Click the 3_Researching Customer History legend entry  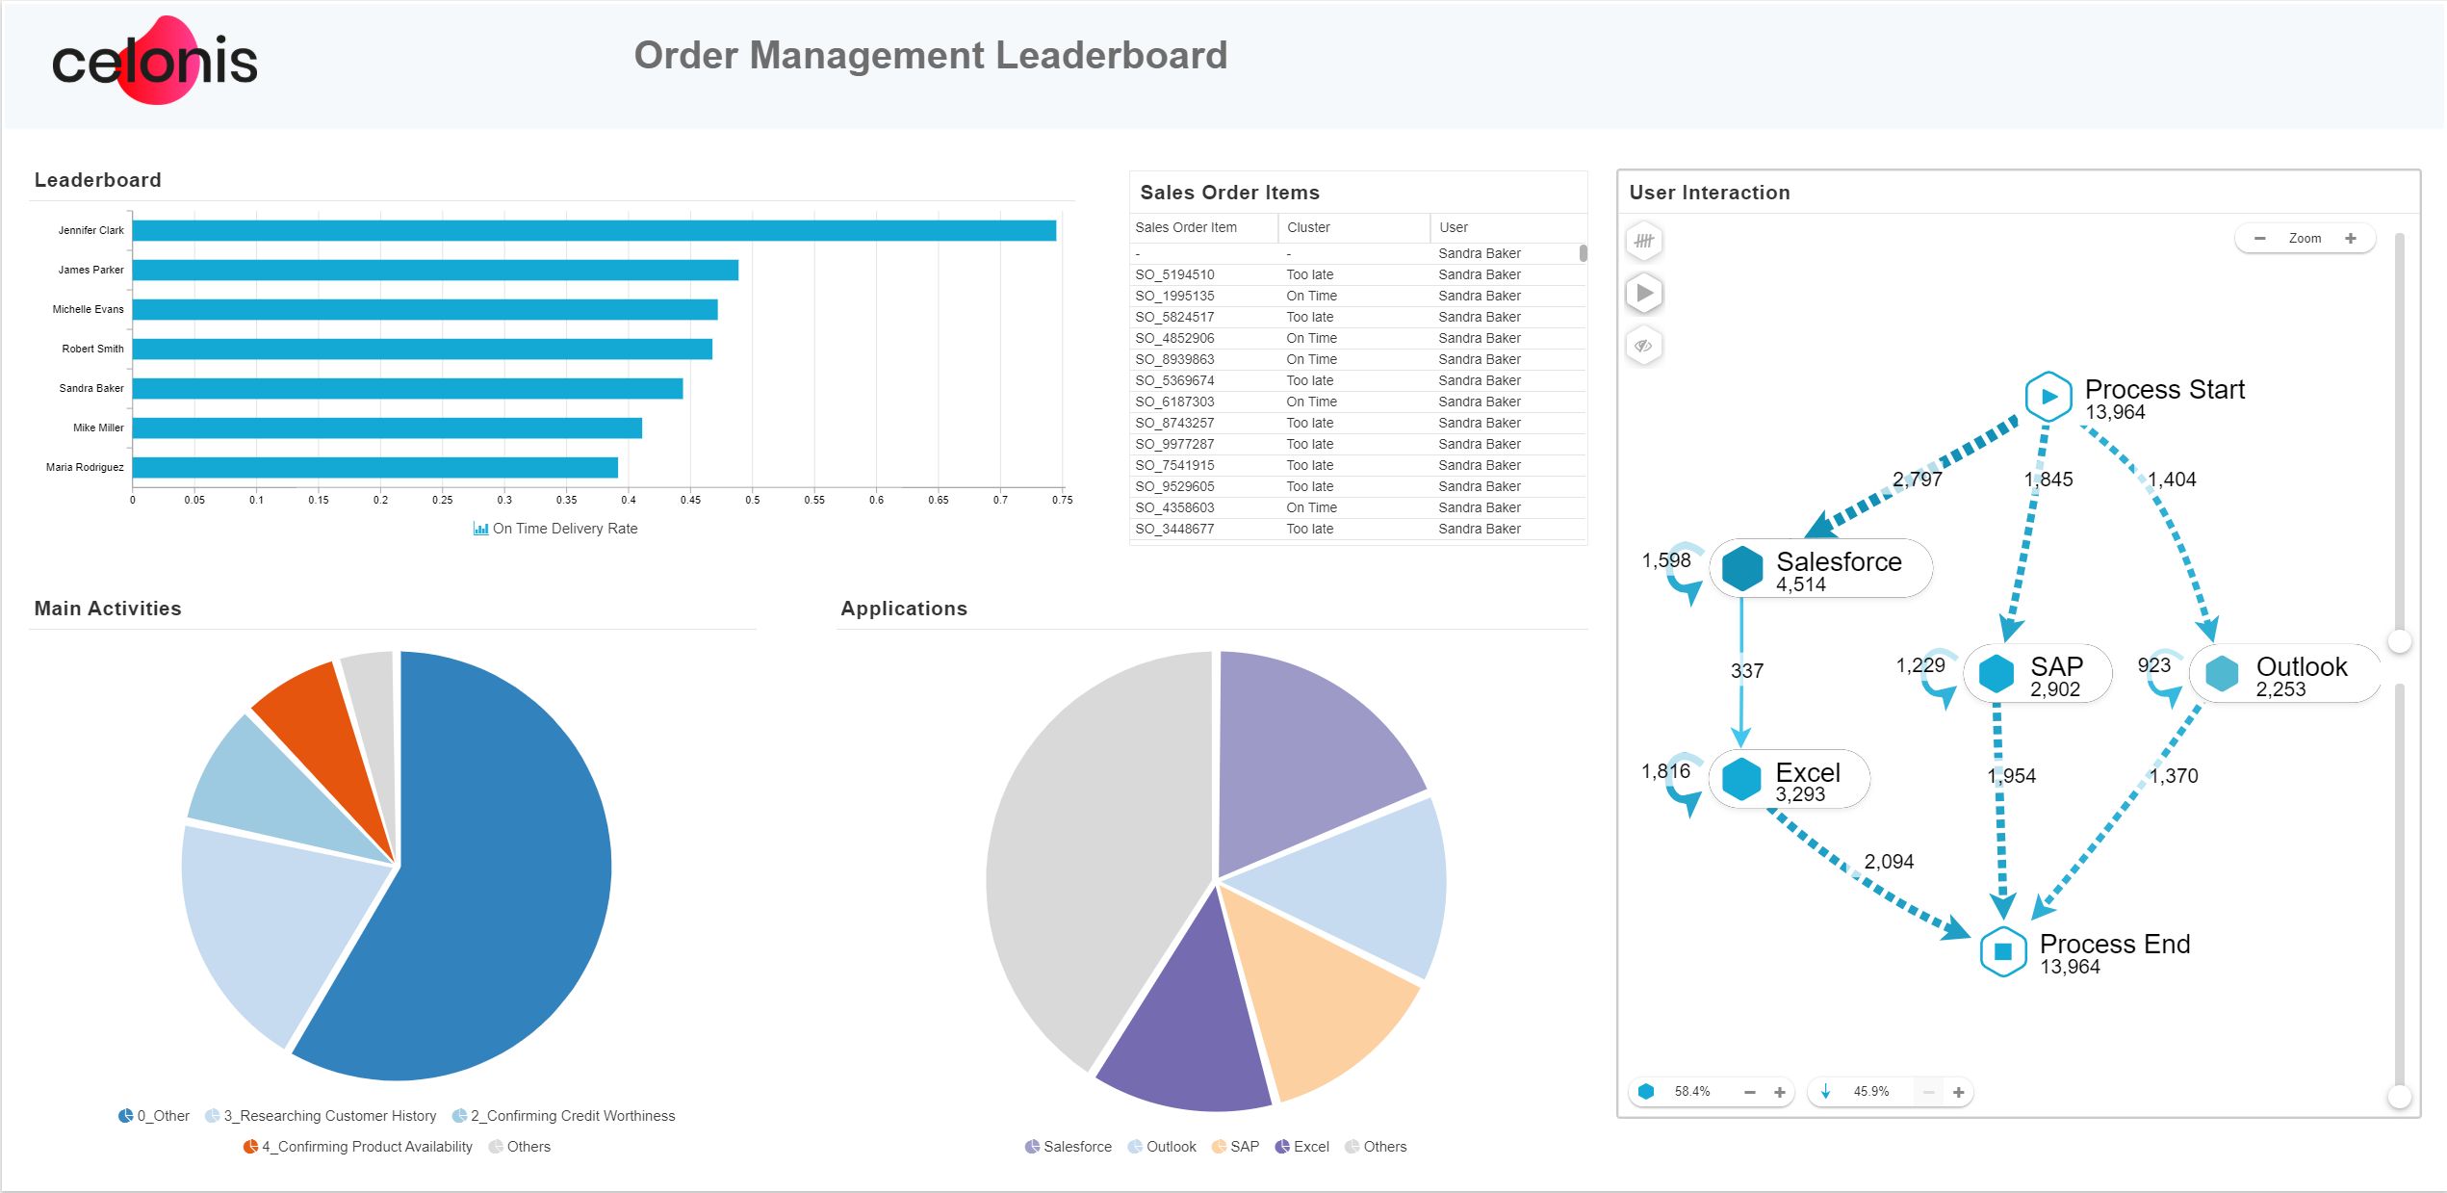point(321,1116)
